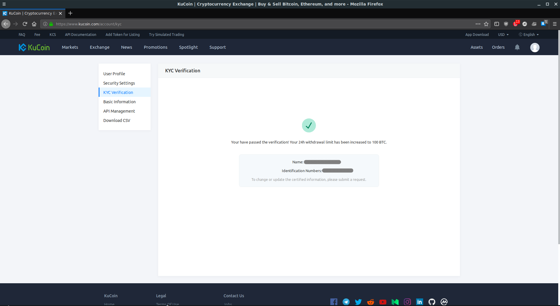Open the Exchange menu
560x306 pixels.
(100, 47)
